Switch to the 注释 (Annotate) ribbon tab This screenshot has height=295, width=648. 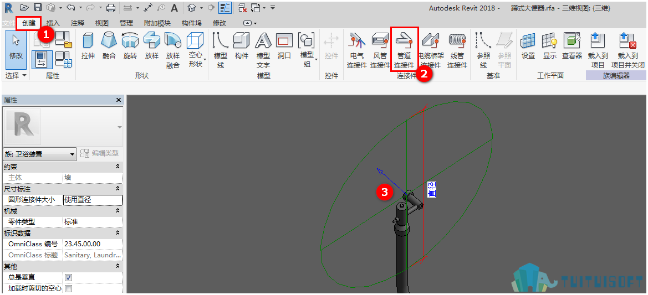click(x=77, y=23)
